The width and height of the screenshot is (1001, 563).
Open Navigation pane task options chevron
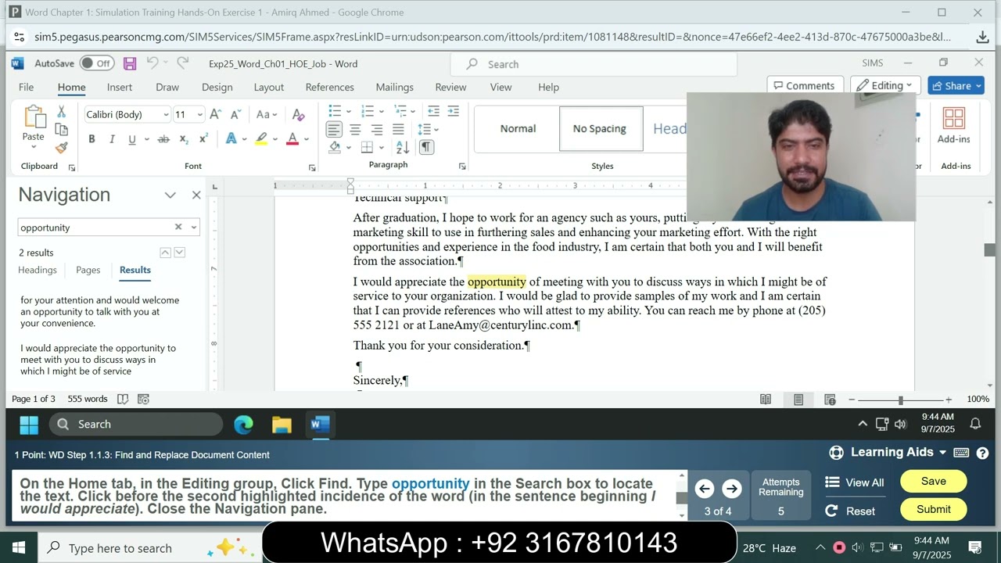(x=170, y=195)
